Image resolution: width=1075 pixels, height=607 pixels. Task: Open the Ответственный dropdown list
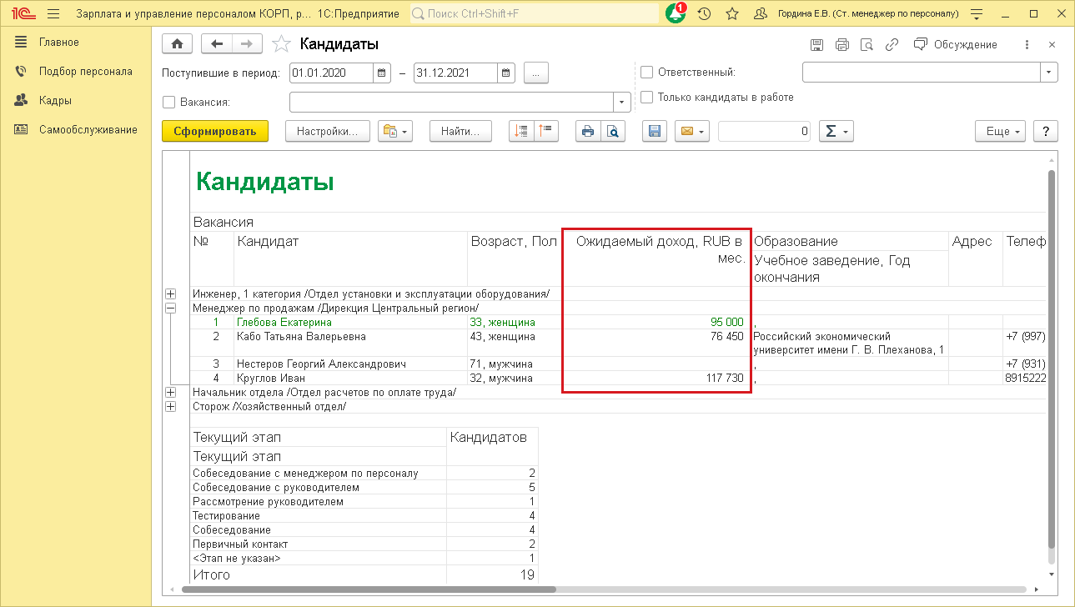tap(1049, 73)
